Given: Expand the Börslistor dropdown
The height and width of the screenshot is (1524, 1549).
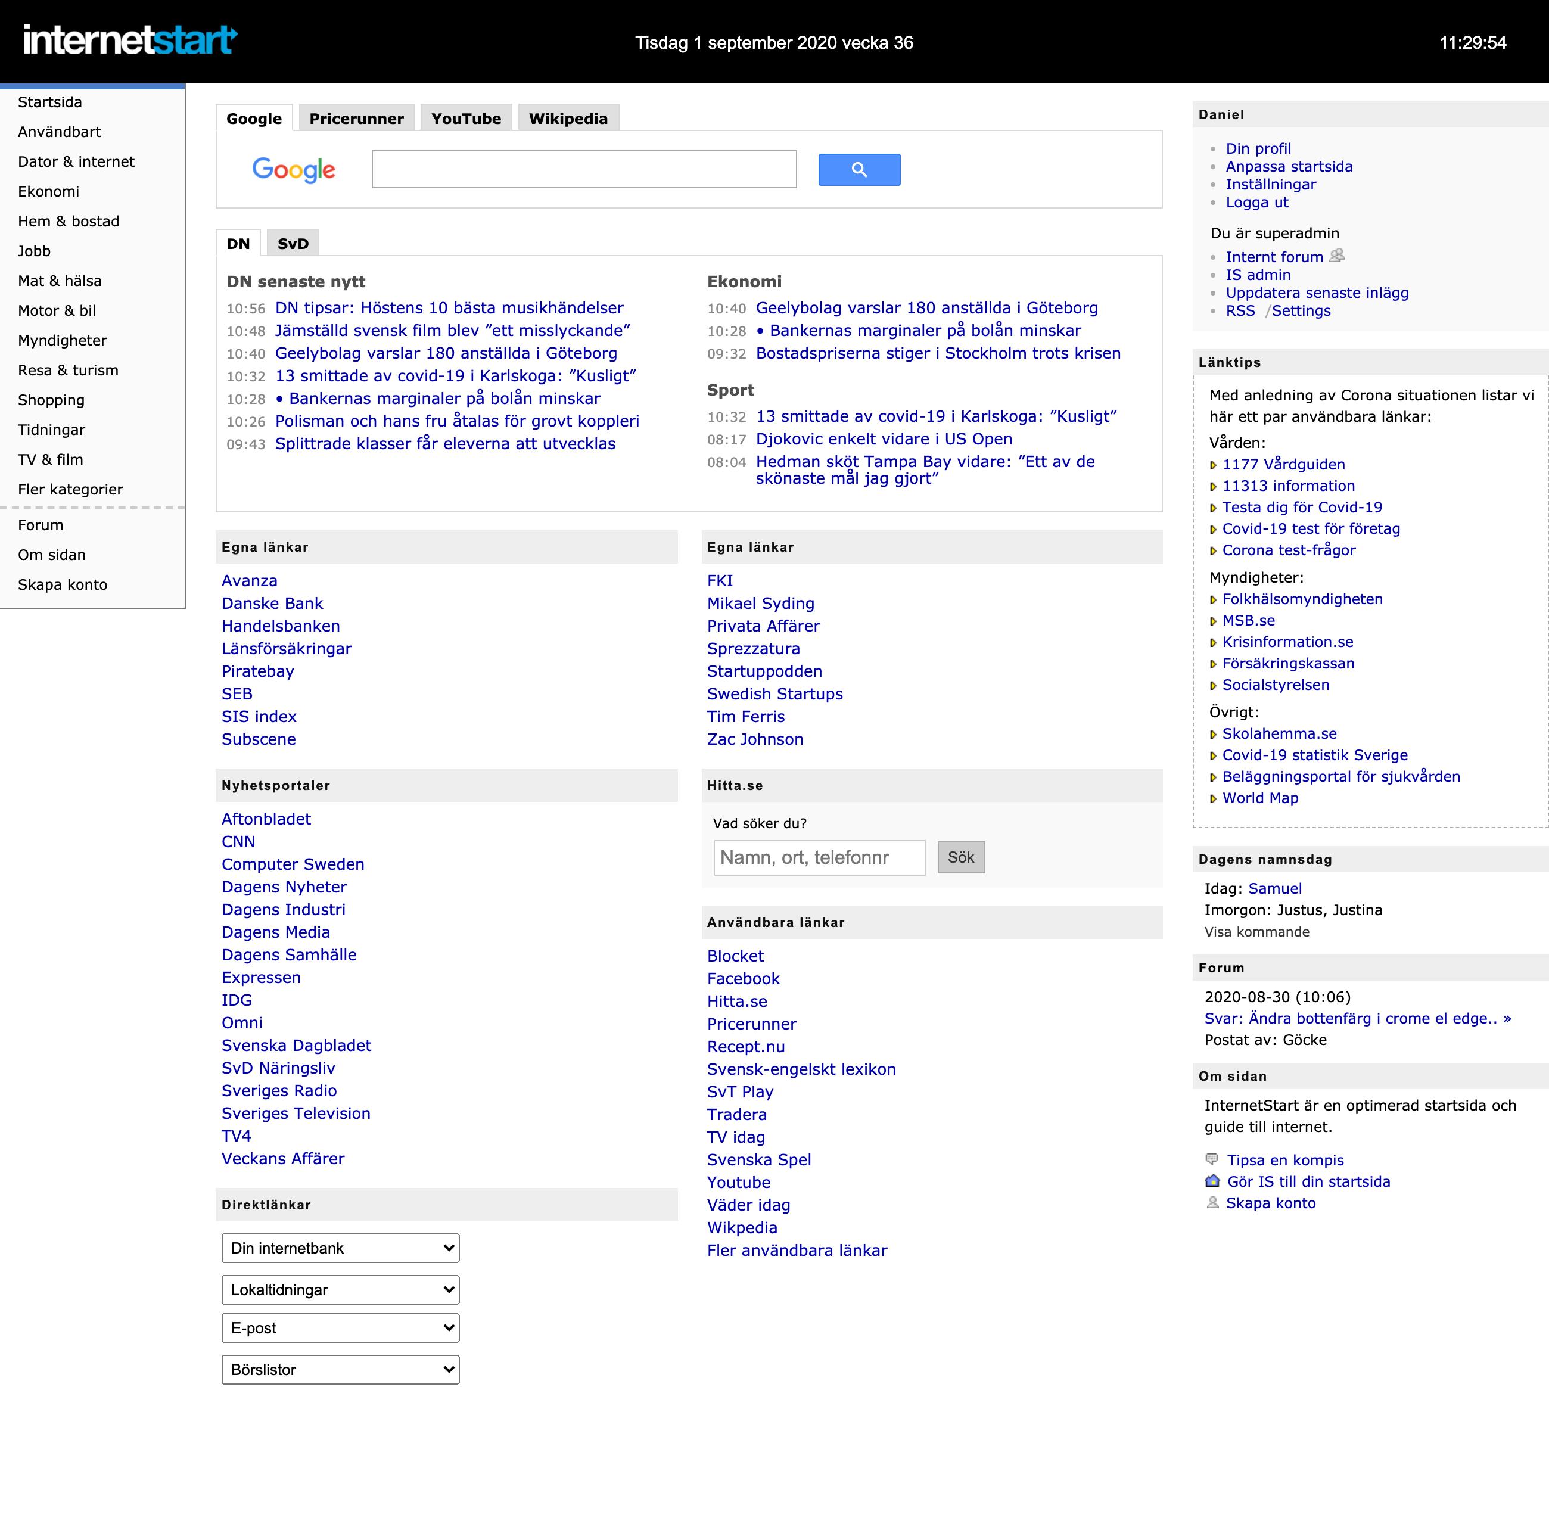Looking at the screenshot, I should [x=340, y=1370].
